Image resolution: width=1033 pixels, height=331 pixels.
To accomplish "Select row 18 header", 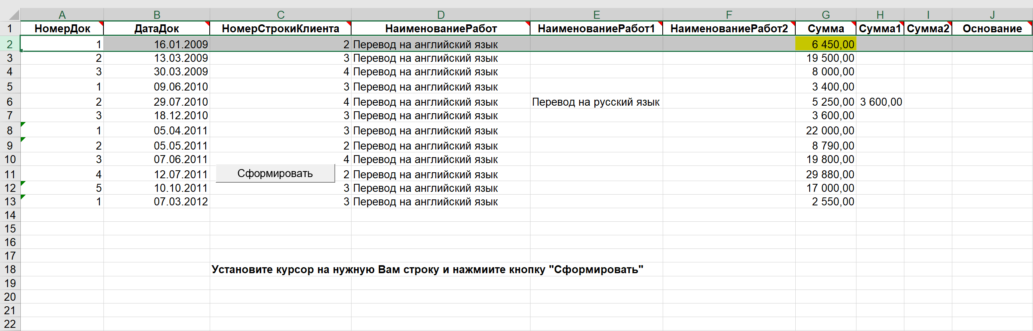I will [x=10, y=269].
